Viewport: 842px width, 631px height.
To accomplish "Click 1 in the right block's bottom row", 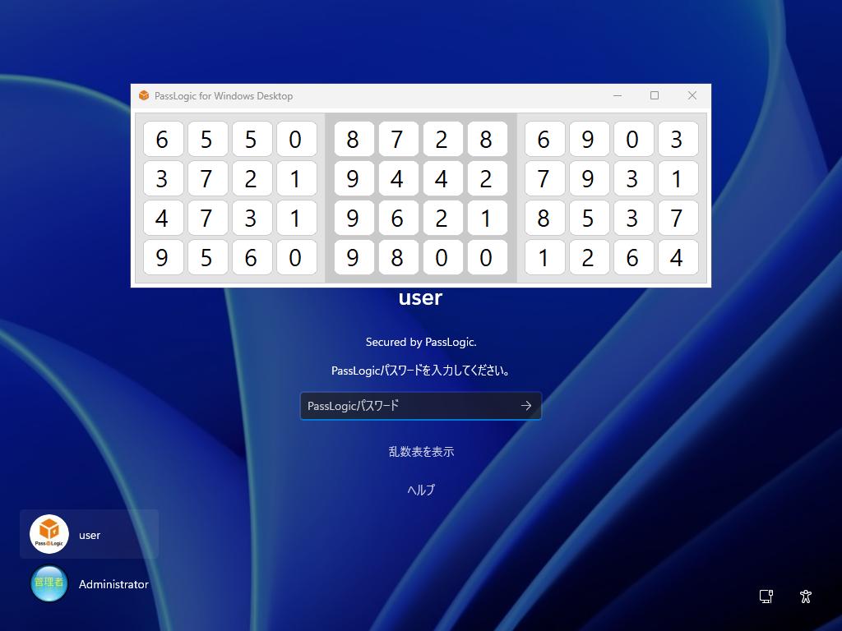I will 544,257.
